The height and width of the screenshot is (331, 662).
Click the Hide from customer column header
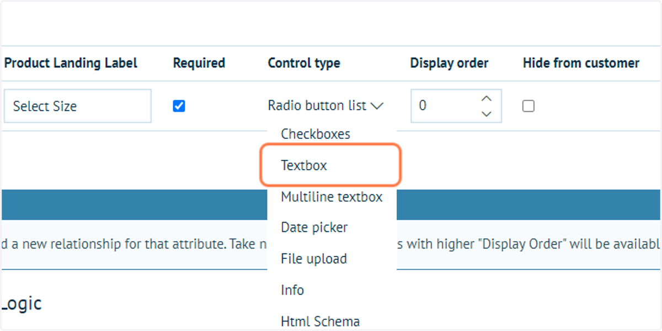pos(581,63)
